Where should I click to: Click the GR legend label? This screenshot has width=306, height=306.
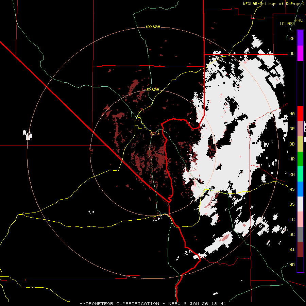[292, 129]
